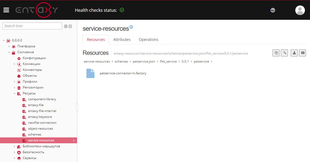Click the upload resource icon button
The height and width of the screenshot is (162, 310).
coord(294,53)
